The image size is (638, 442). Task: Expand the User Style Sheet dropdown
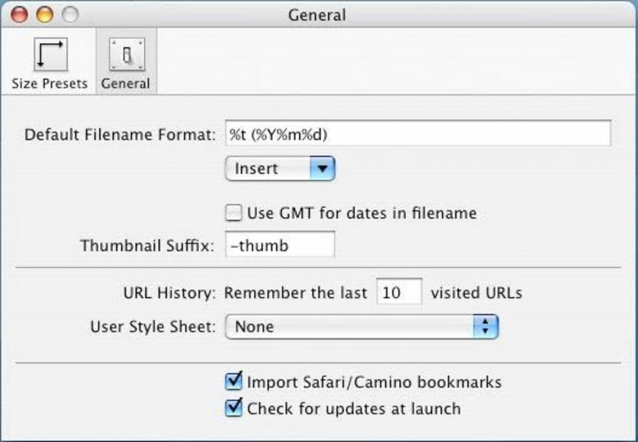click(361, 327)
